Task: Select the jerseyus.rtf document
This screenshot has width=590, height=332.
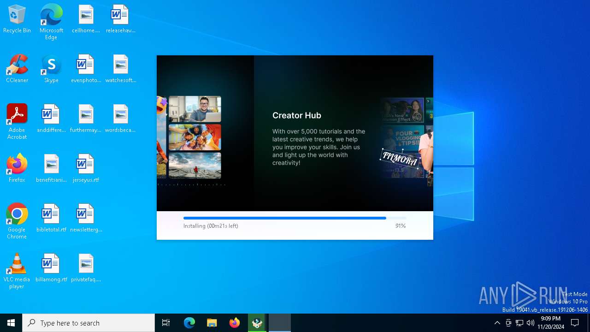Action: coord(86,168)
